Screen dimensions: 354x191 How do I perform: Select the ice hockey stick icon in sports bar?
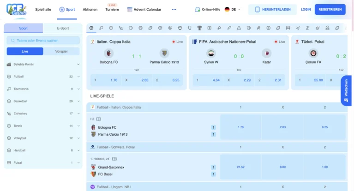point(121,28)
